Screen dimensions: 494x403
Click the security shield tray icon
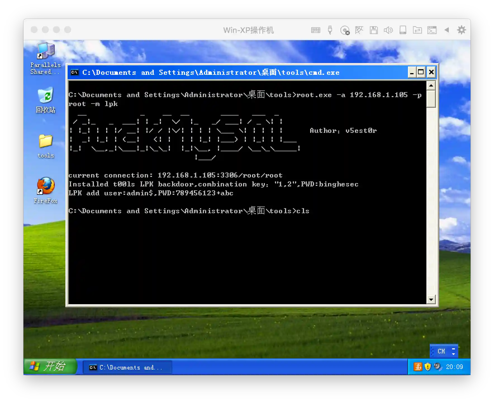pyautogui.click(x=427, y=367)
